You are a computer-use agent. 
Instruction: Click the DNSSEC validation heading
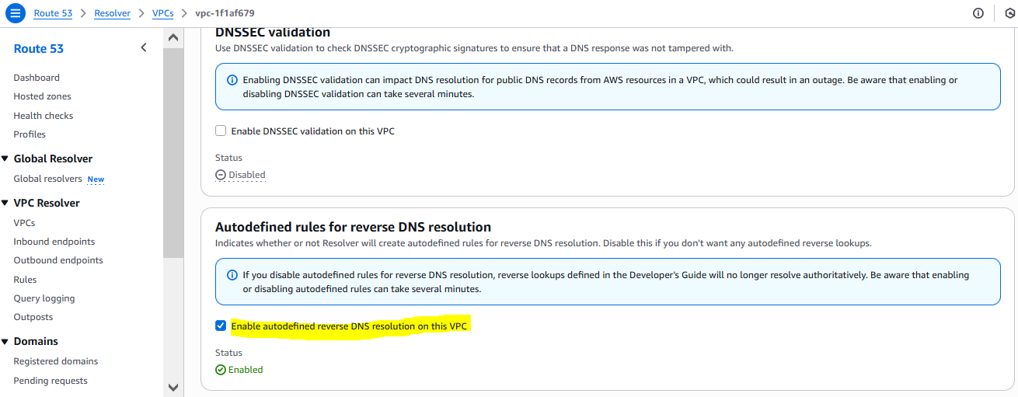point(273,32)
